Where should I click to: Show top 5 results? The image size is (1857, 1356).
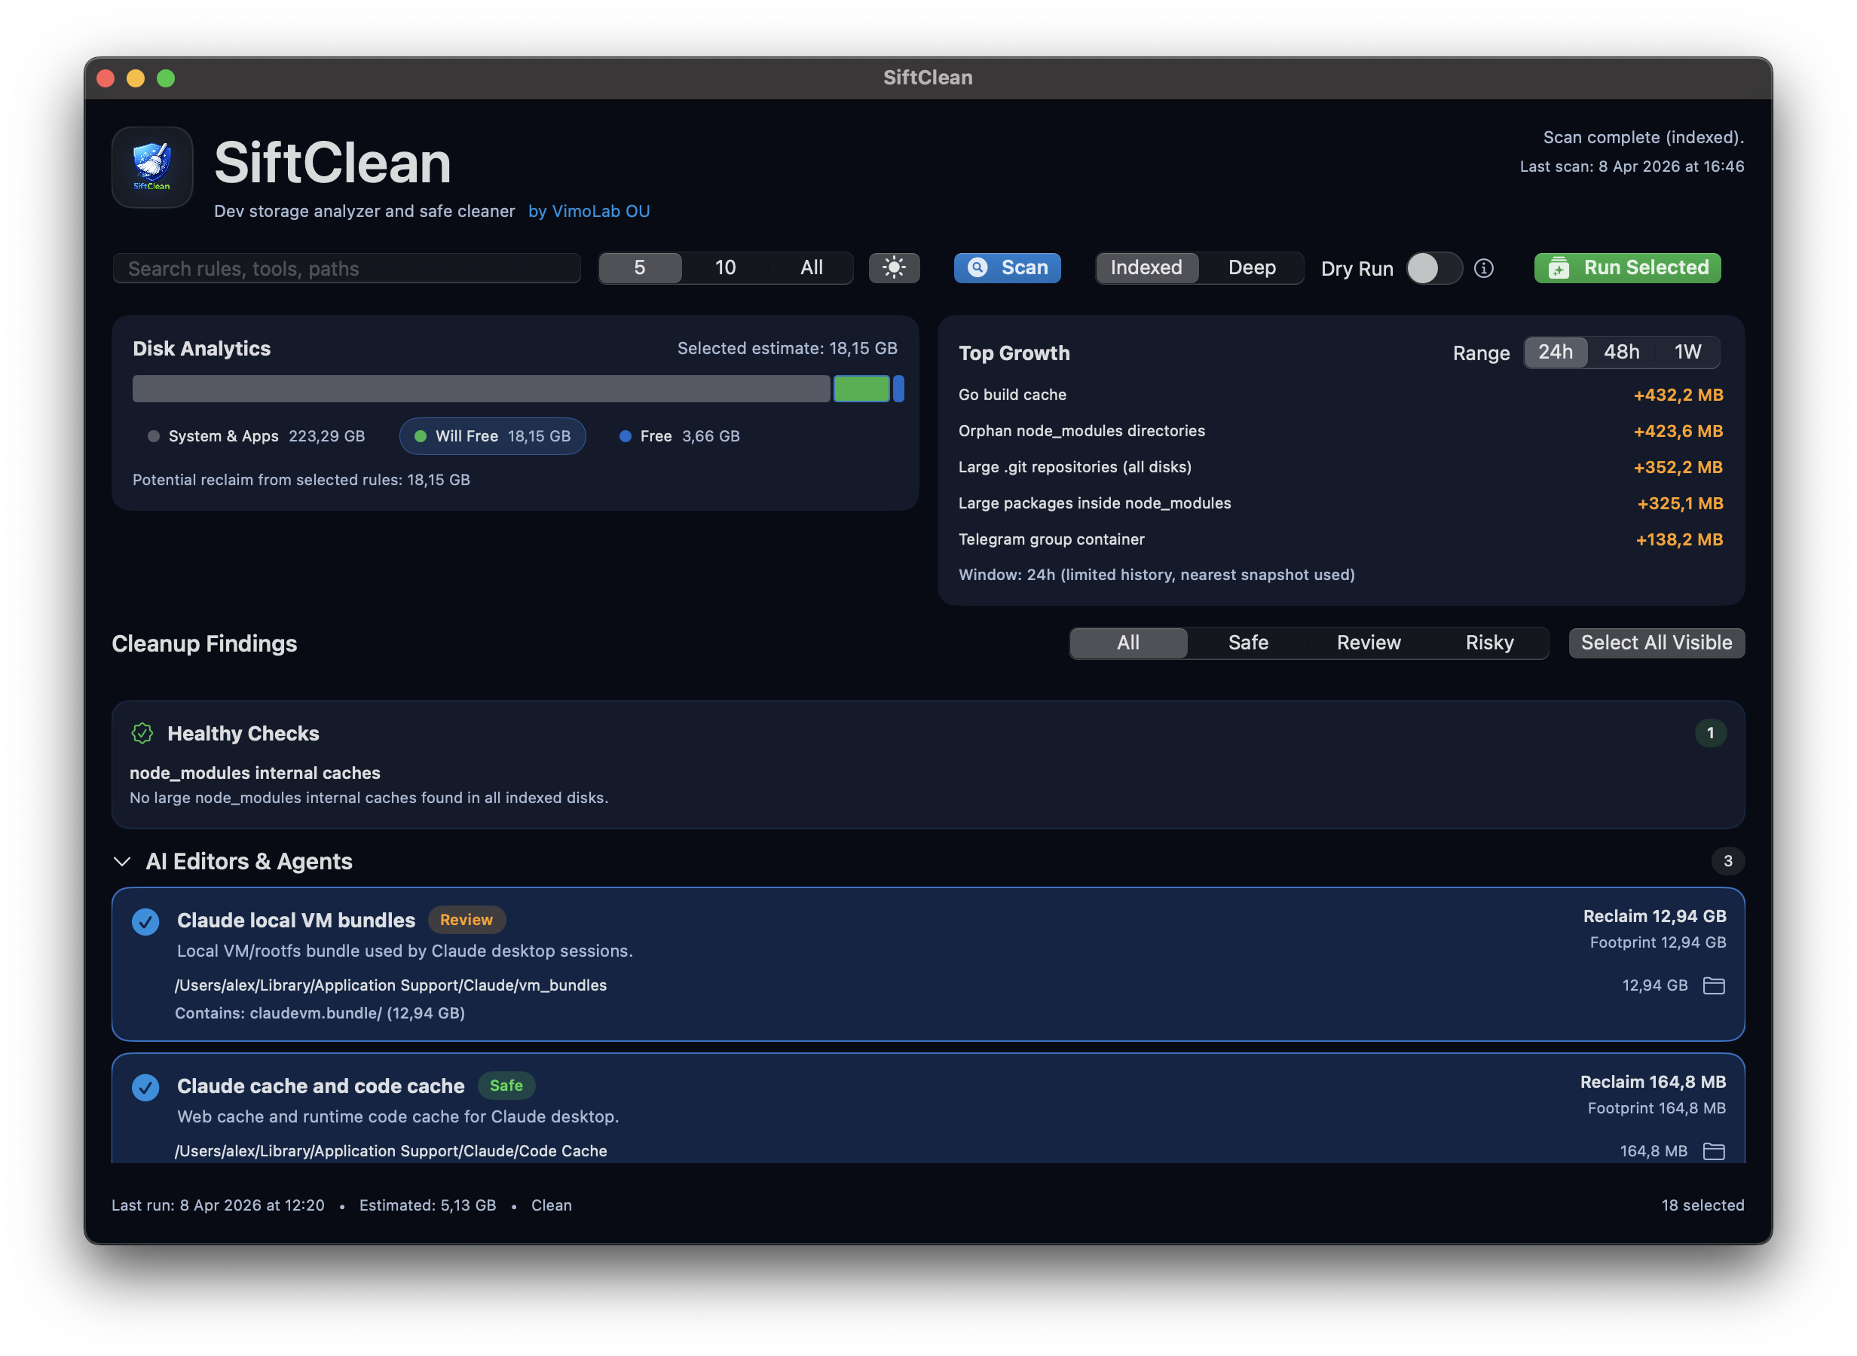click(x=640, y=267)
